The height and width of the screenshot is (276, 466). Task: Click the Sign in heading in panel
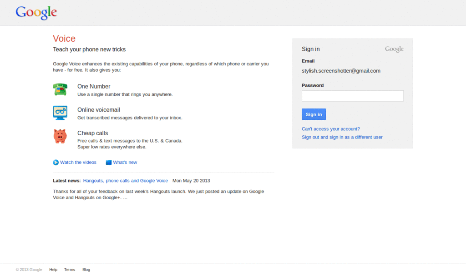coord(310,49)
